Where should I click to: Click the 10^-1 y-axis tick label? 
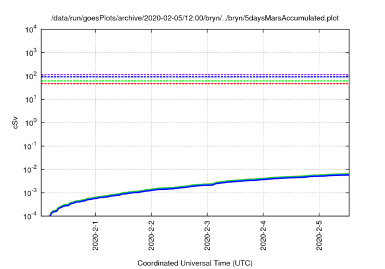31,146
